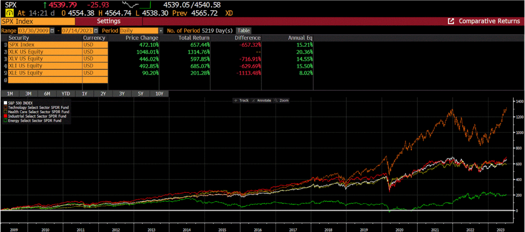The image size is (525, 232).
Task: Click the Comparative Returns pop-out icon
Action: 451,21
